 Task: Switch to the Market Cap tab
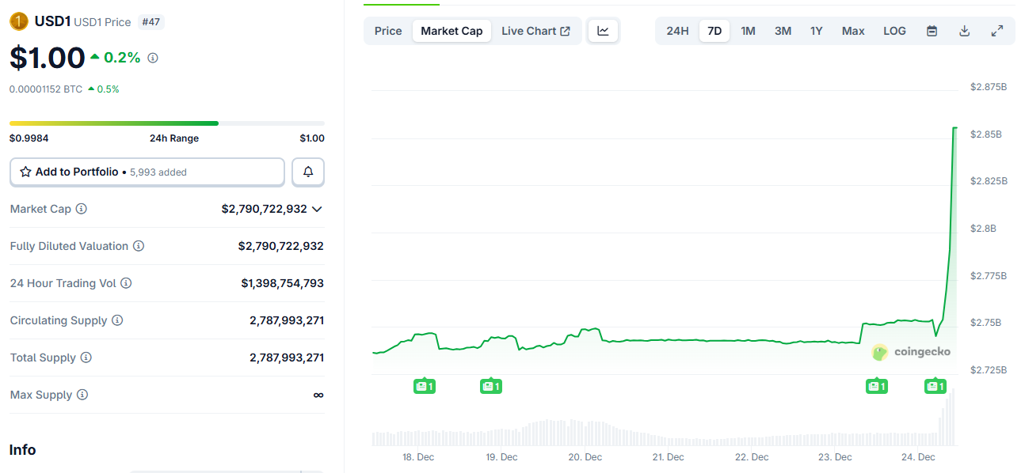[x=451, y=30]
